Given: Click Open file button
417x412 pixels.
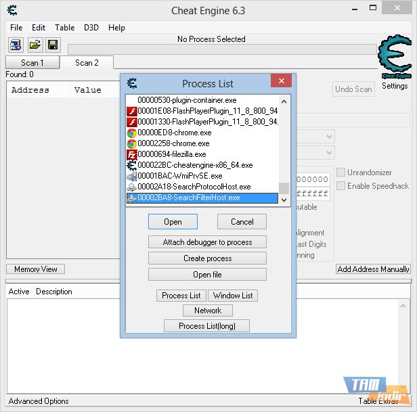Looking at the screenshot, I should (x=207, y=275).
